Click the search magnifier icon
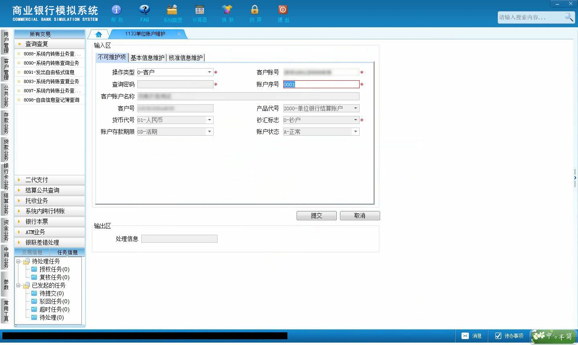Image resolution: width=578 pixels, height=345 pixels. tap(568, 17)
